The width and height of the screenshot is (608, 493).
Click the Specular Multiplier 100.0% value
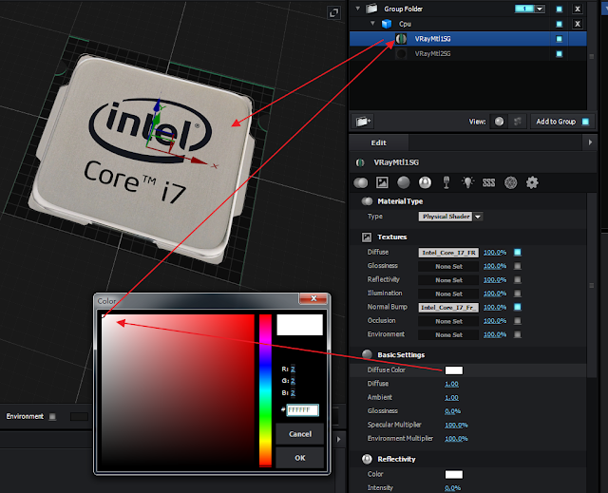[456, 425]
